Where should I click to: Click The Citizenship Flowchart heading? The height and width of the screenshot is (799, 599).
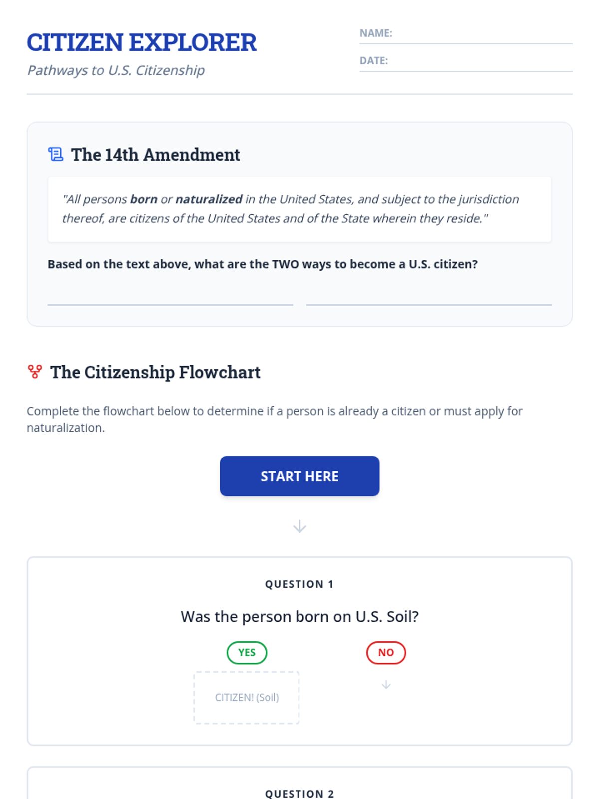(x=155, y=372)
